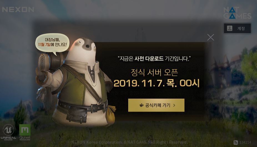The image size is (257, 147).
Task: Click the NEXON Korea copyright text
Action: (x=127, y=142)
